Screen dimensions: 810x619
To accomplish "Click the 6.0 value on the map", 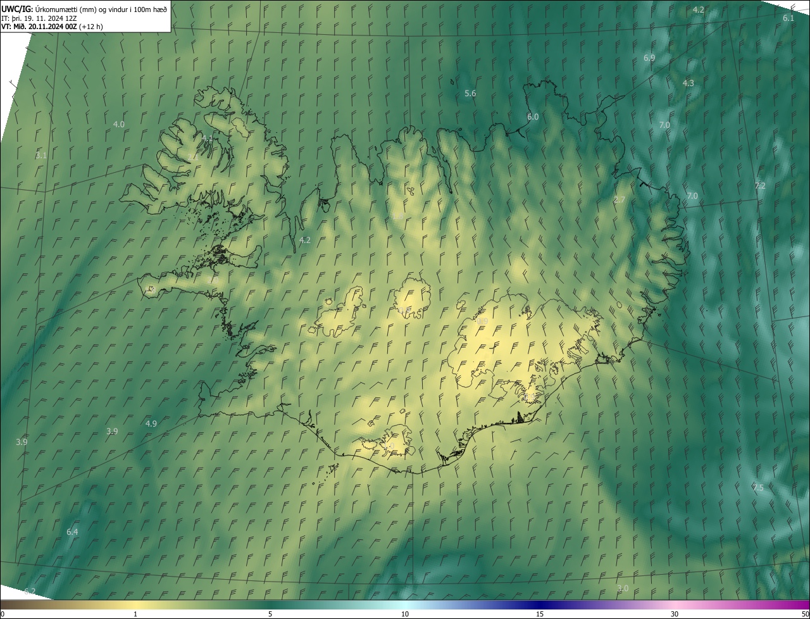I will [x=533, y=116].
